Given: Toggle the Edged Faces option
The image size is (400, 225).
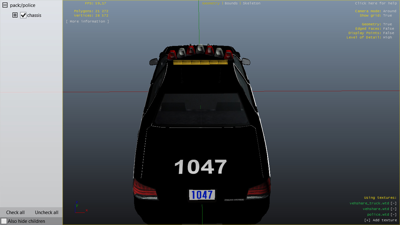Looking at the screenshot, I should pos(388,28).
